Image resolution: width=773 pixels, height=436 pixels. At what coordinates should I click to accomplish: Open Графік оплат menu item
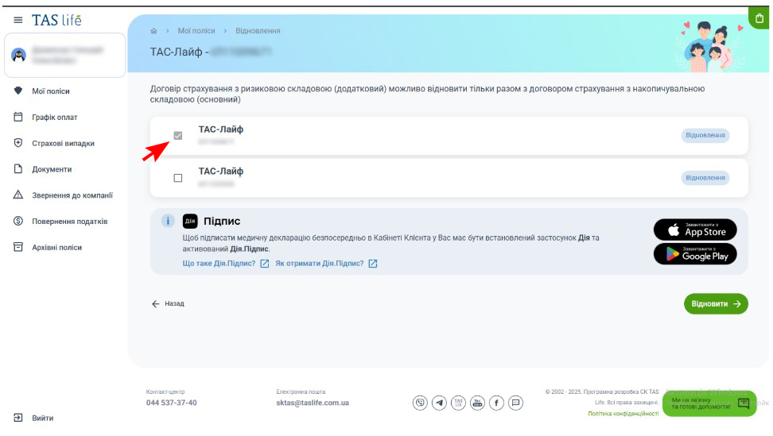[x=55, y=117]
